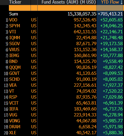This screenshot has width=124, height=136.
Task: Click XLE's YTD flow +5,880.36
Action: pyautogui.click(x=113, y=133)
